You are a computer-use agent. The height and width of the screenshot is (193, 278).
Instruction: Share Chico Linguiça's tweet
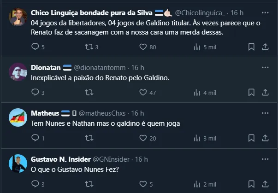(x=266, y=47)
